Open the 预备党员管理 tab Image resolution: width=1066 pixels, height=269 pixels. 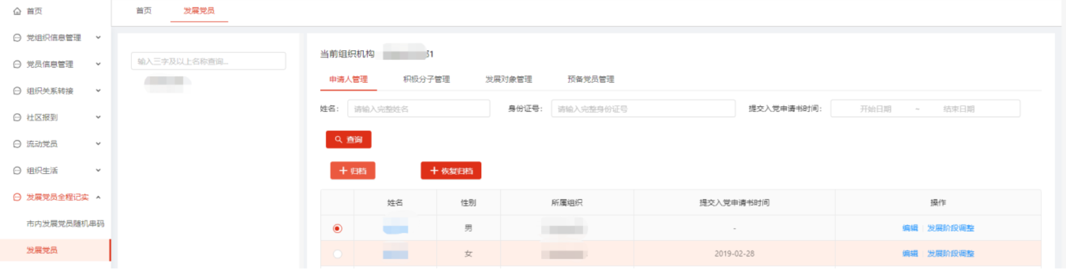pos(591,79)
